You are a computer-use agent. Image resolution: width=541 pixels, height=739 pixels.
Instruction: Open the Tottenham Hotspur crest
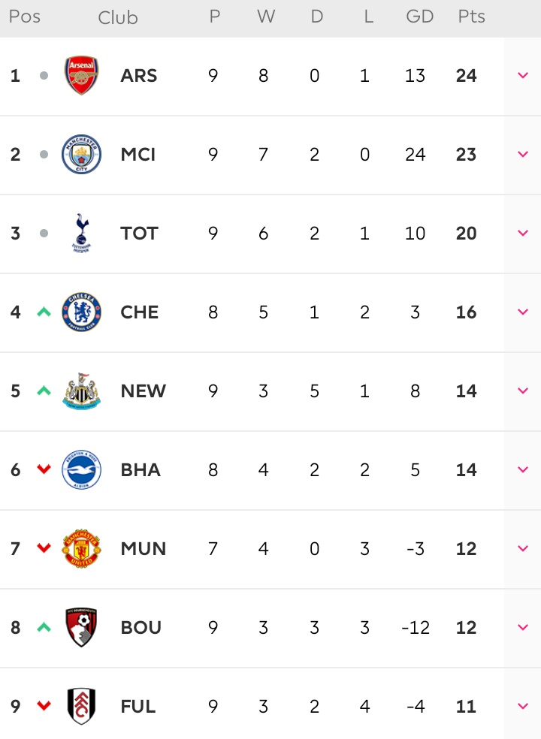point(82,233)
